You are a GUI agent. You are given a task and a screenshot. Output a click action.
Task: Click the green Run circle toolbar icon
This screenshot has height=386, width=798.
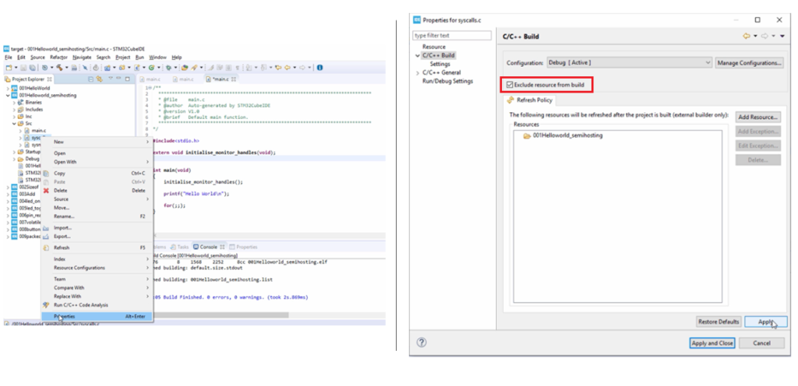click(152, 67)
